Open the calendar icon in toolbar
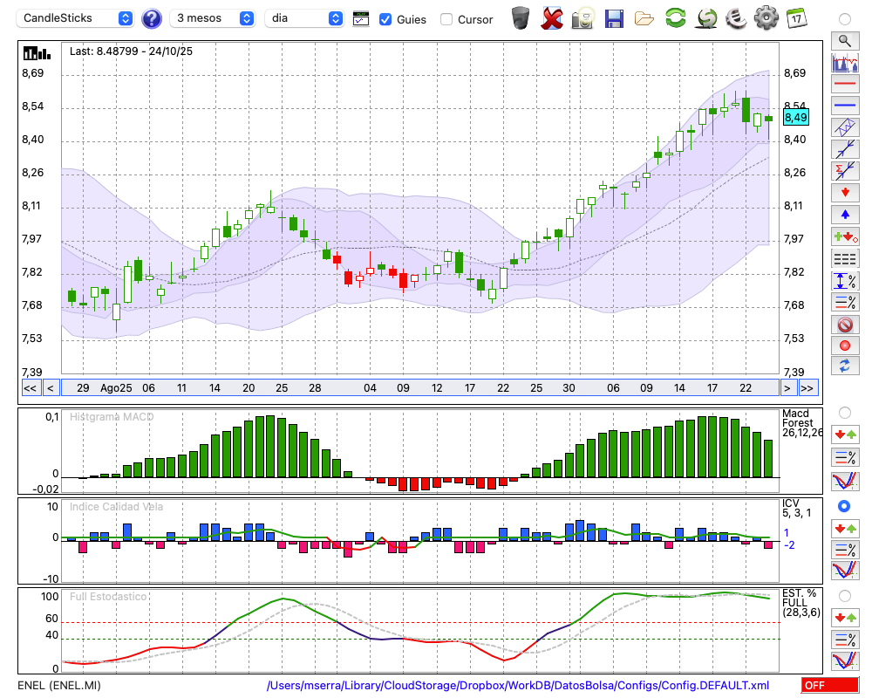The width and height of the screenshot is (872, 698). (x=796, y=18)
